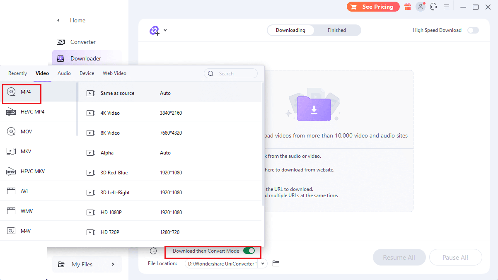Switch to the Downloading tab

(290, 30)
